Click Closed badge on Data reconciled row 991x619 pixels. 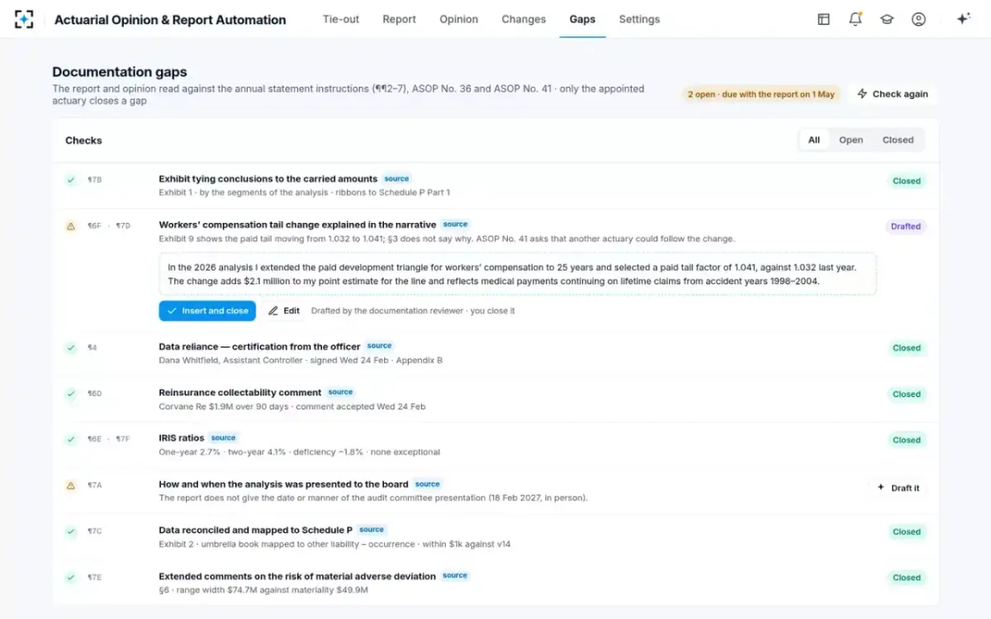click(907, 532)
